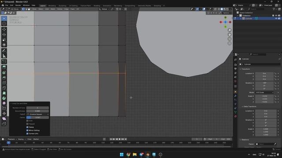Select the Cursor tool
Viewport: 282px width, 158px height.
click(x=4, y=24)
